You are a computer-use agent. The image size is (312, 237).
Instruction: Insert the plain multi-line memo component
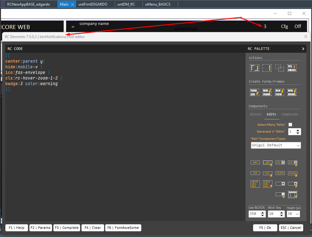pos(255,184)
